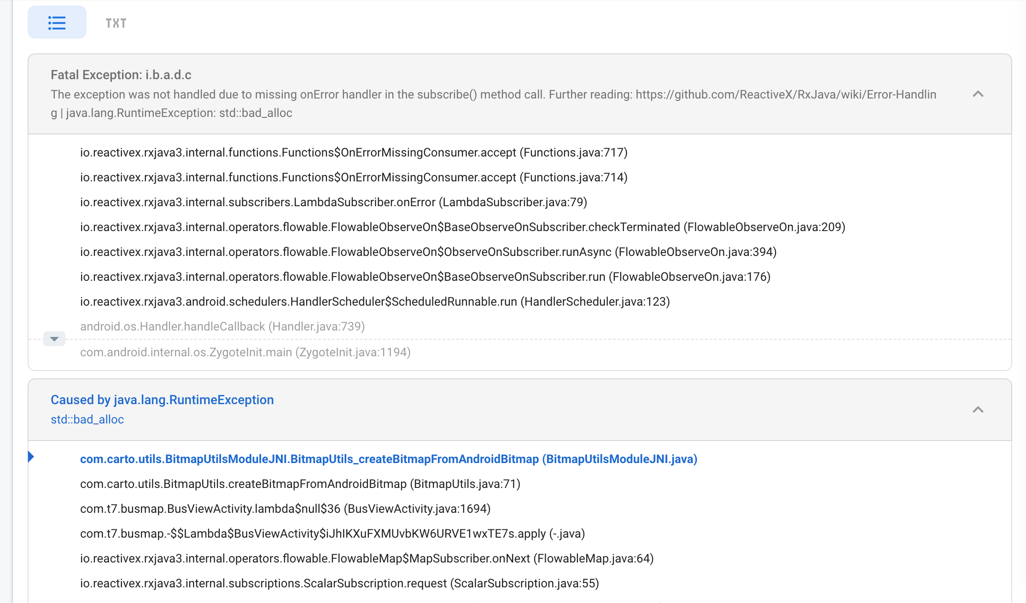Select the grayed Handler.handleCallback frame

pos(222,326)
